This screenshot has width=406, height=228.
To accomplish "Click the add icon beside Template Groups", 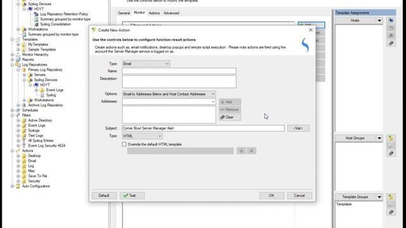I will [391, 197].
